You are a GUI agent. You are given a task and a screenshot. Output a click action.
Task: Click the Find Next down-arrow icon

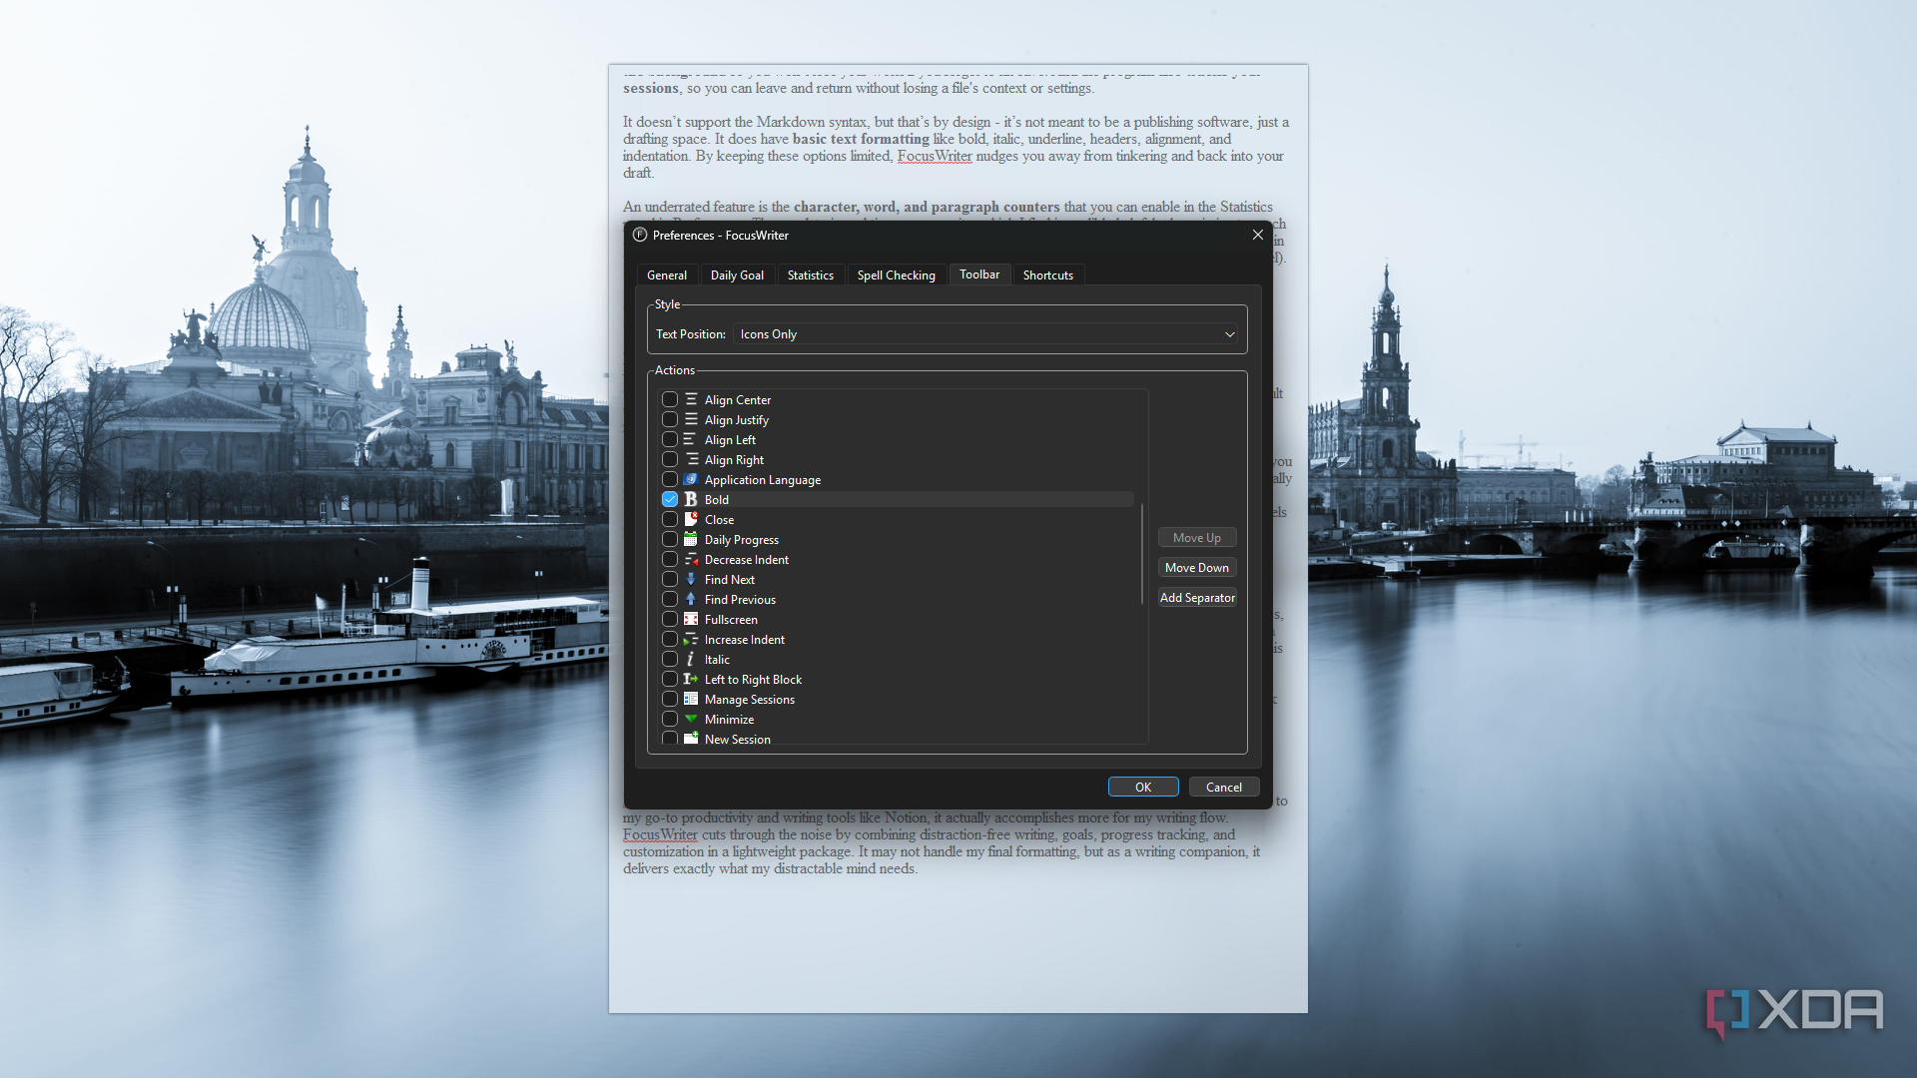pos(691,579)
